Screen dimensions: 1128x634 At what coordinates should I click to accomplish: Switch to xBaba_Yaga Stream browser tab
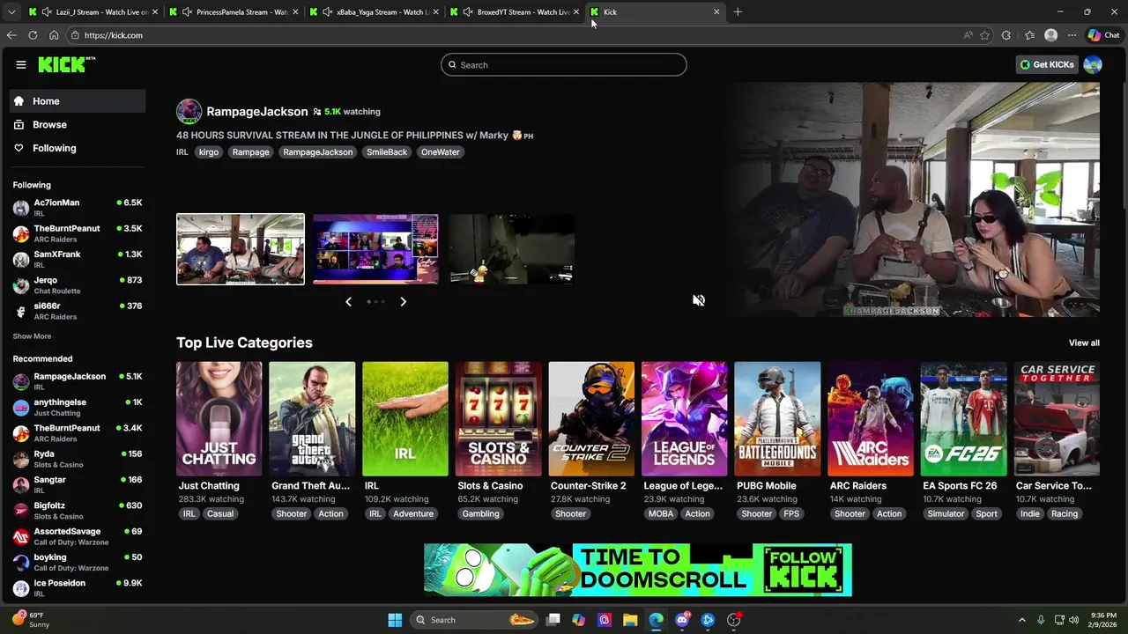point(375,12)
